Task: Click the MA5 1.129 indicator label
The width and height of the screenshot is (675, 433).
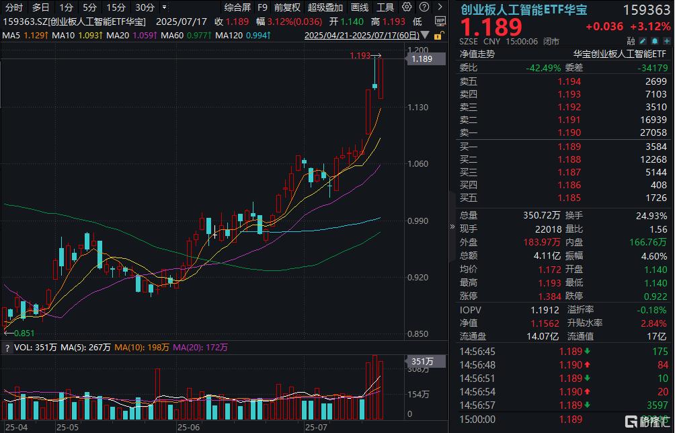Action: (24, 35)
